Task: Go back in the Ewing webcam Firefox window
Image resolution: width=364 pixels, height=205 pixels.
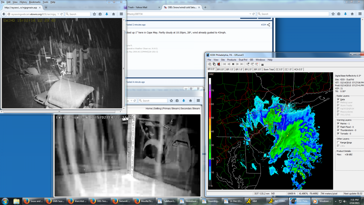Action: 4,14
